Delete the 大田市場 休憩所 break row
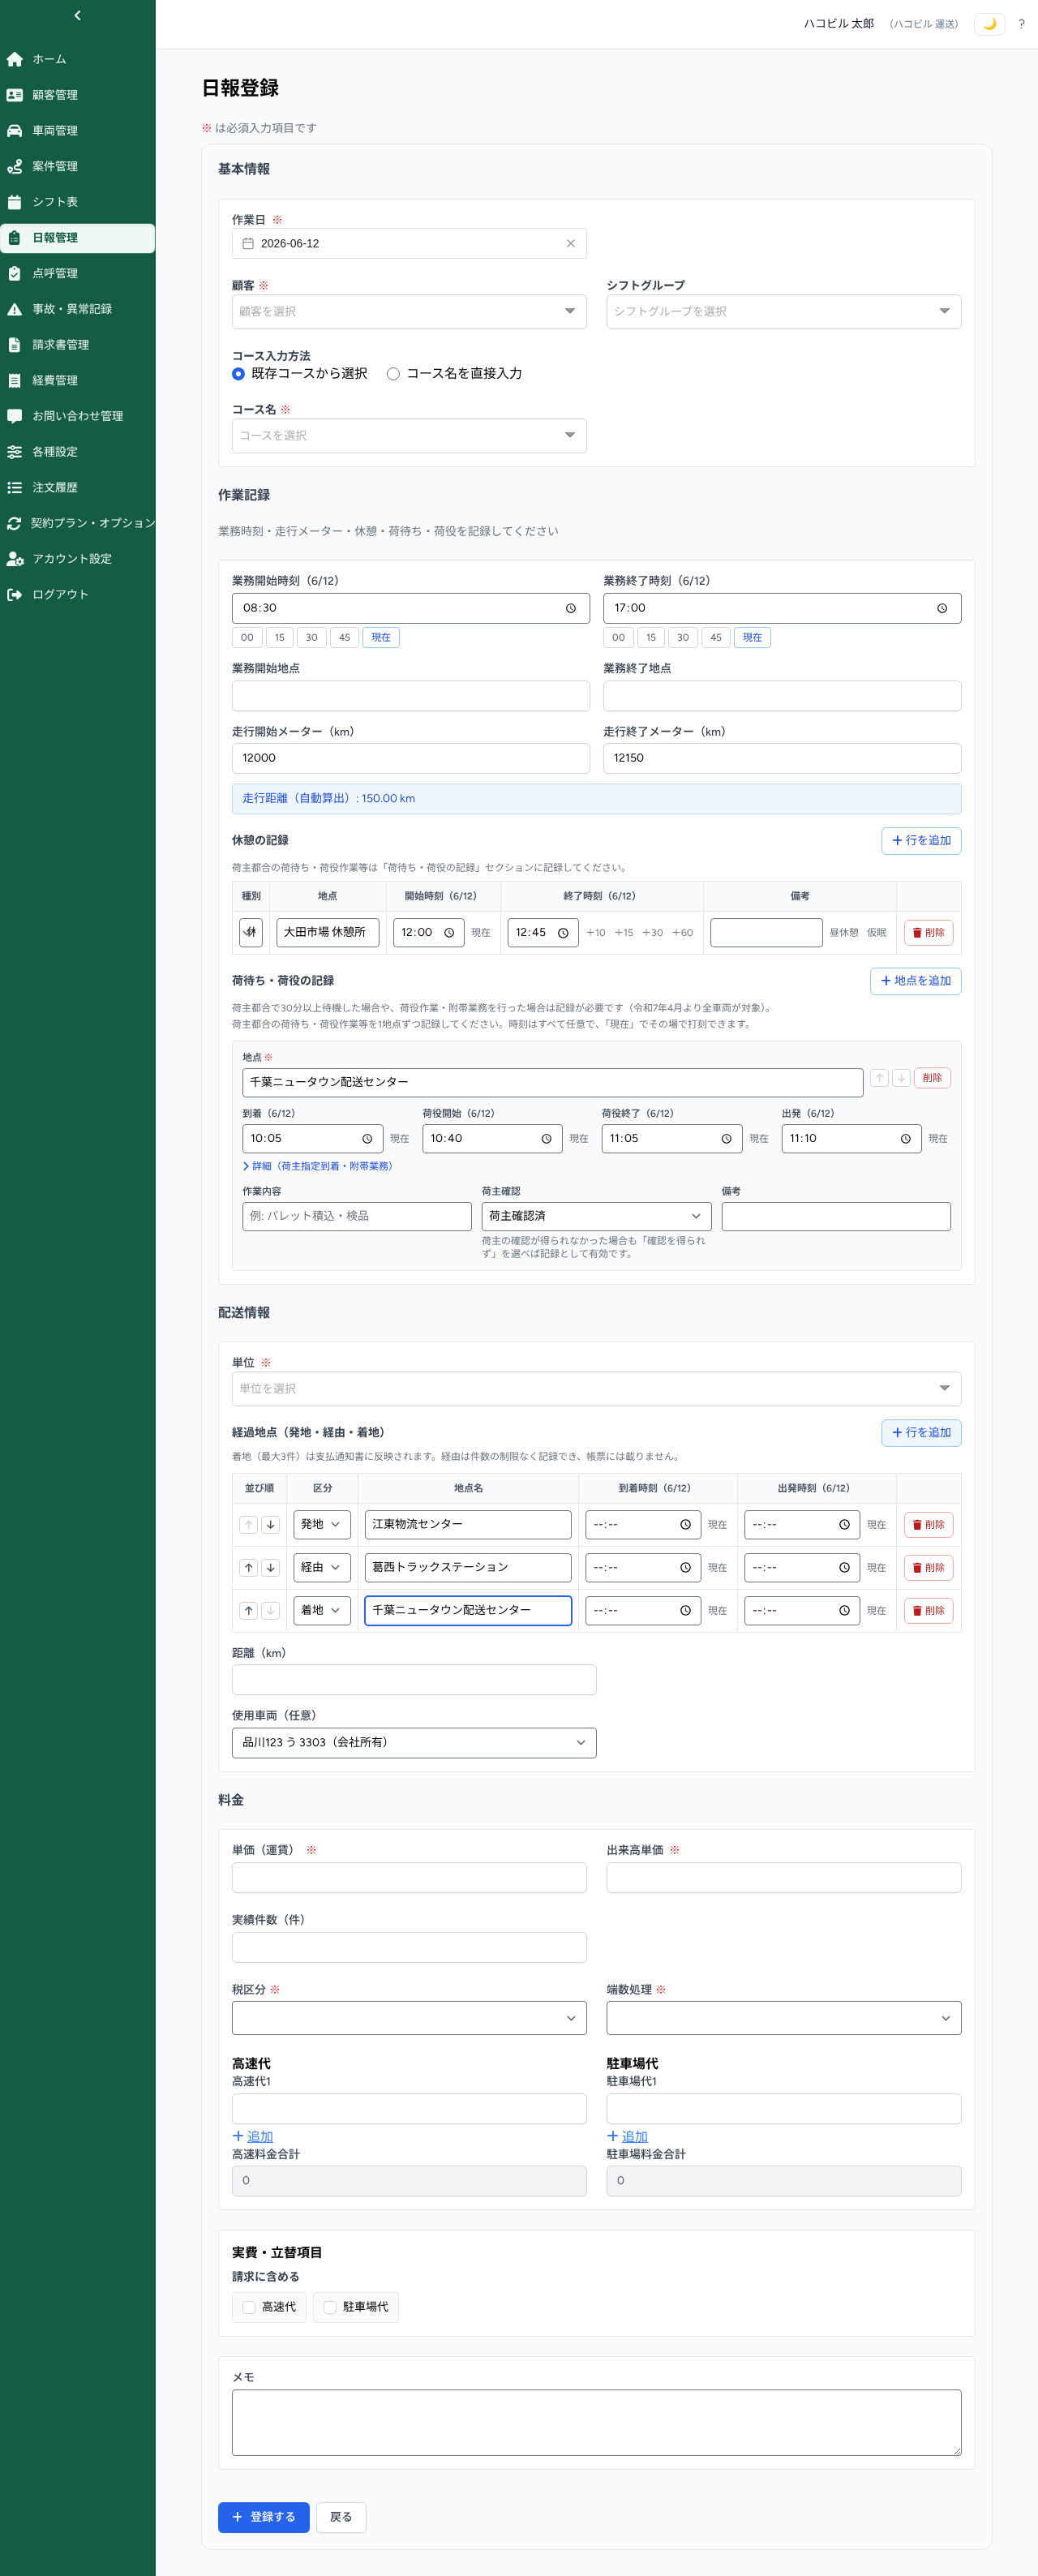Image resolution: width=1038 pixels, height=2576 pixels. coord(928,933)
